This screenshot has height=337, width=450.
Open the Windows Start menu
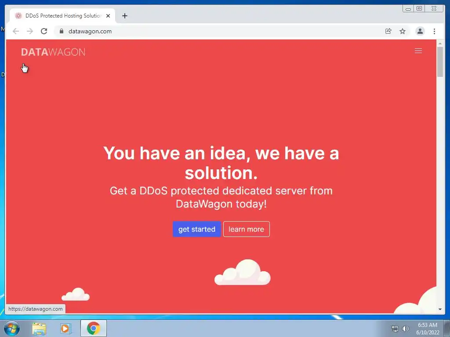coord(12,328)
